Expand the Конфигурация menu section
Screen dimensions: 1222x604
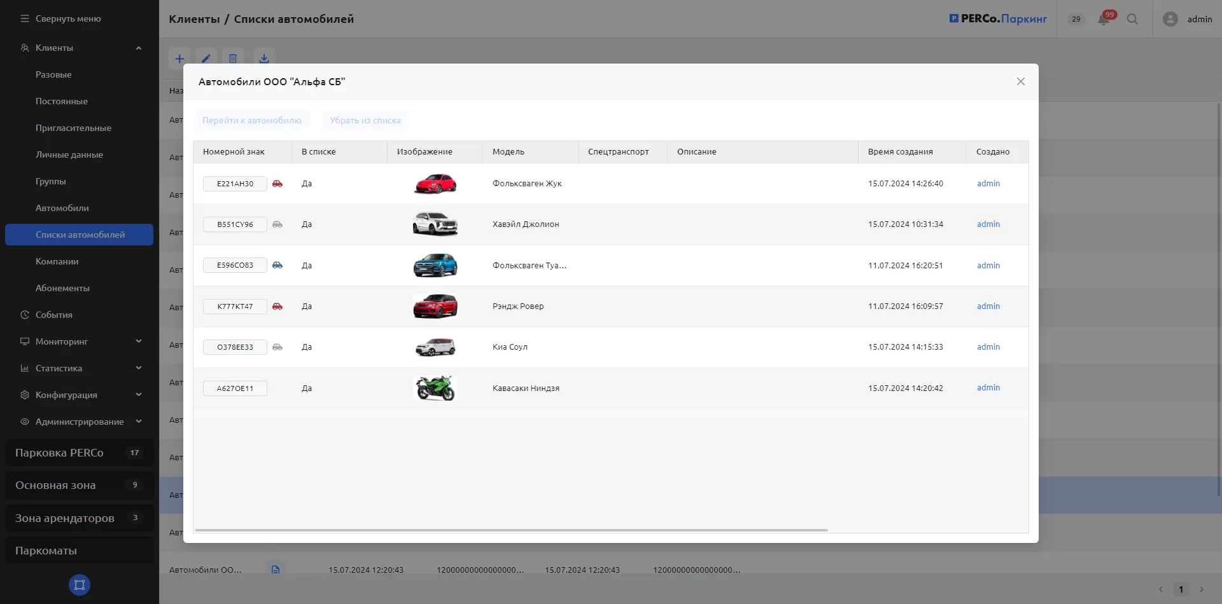coord(139,395)
